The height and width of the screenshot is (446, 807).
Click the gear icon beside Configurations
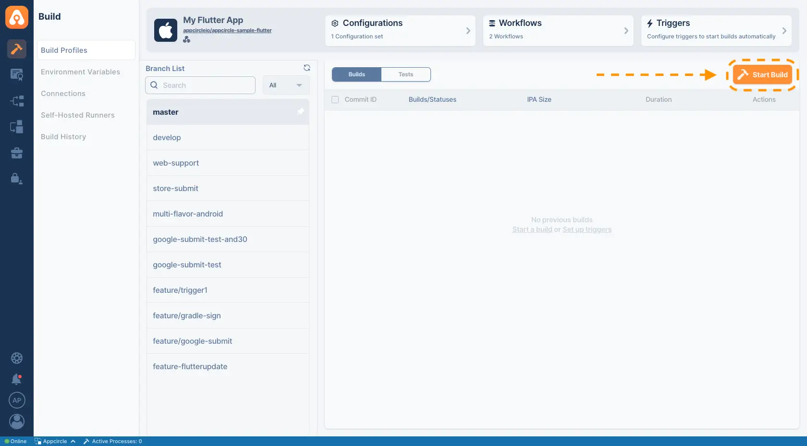335,23
